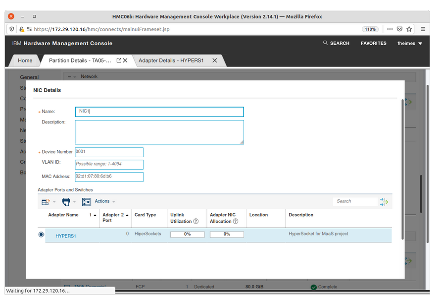Image resolution: width=441 pixels, height=304 pixels.
Task: Click into the VLAN ID field
Action: (109, 164)
